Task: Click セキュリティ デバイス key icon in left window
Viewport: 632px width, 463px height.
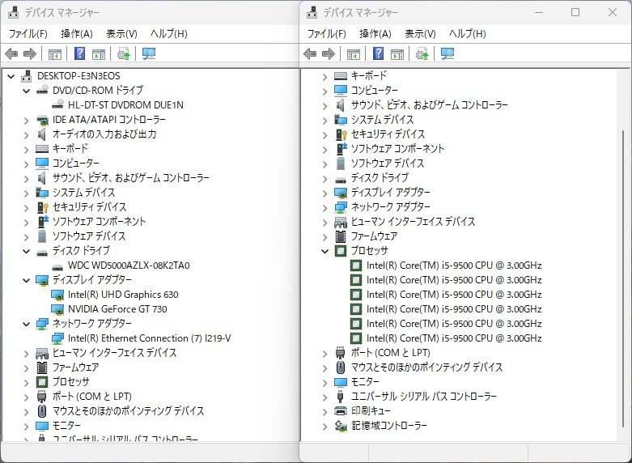Action: (42, 207)
